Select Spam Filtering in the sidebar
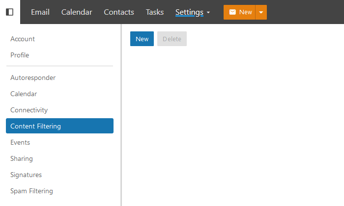Screen dimensions: 344x206 point(31,191)
